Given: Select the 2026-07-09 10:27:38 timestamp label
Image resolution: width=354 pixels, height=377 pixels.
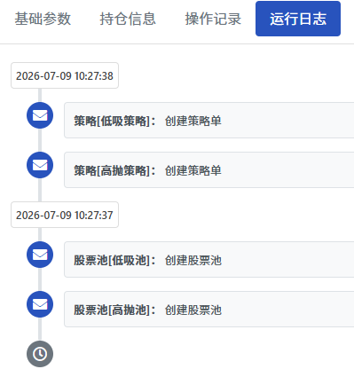Looking at the screenshot, I should [65, 75].
